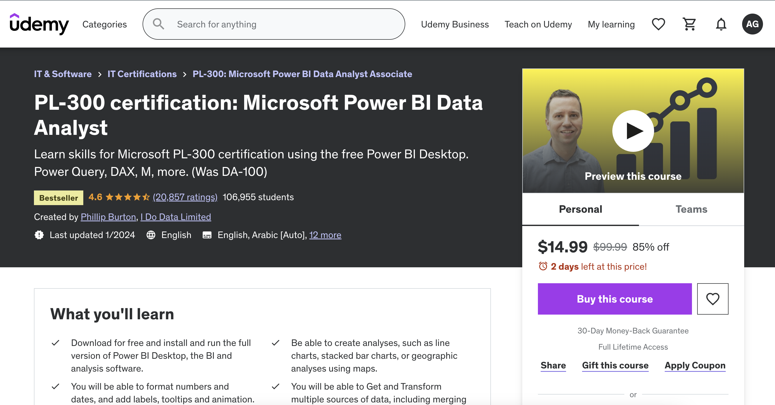The image size is (775, 405).
Task: Click the Last updated 1/2024 text
Action: pos(92,235)
